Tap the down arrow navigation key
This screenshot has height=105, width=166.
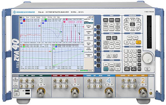(132, 29)
